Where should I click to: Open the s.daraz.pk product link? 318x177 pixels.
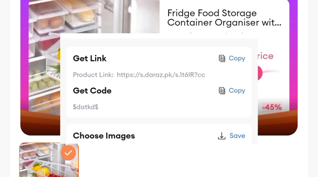coord(161,75)
